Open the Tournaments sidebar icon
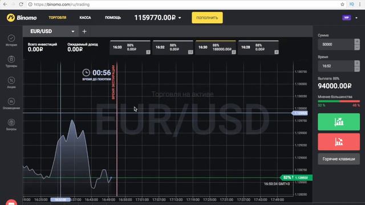 11,59
